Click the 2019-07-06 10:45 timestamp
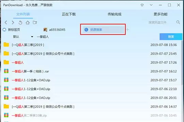Image resolution: width=184 pixels, height=122 pixels. pyautogui.click(x=164, y=116)
